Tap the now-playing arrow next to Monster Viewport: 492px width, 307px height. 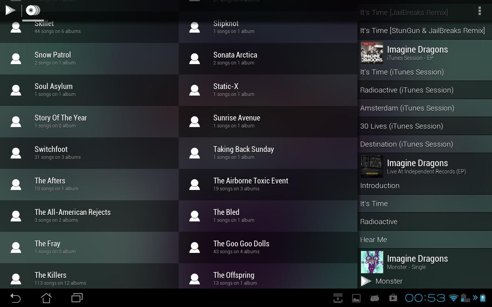click(x=366, y=281)
